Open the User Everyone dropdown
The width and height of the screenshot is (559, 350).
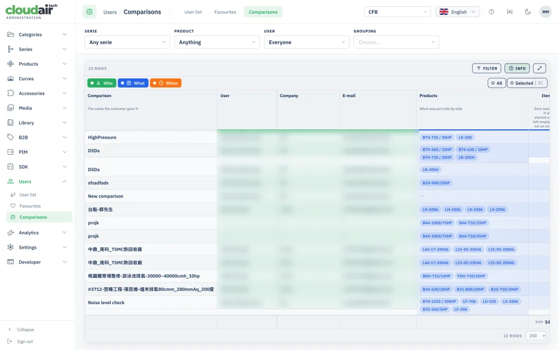click(307, 42)
